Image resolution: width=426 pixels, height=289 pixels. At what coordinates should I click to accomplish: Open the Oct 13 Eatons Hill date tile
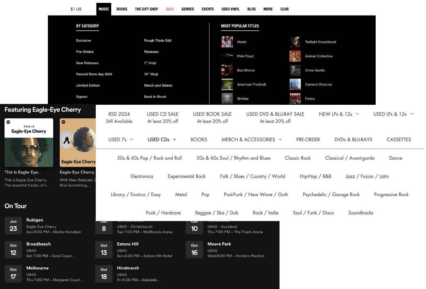[x=104, y=250]
